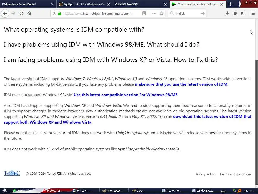
Task: Click 'Unix/Linux/Mac' italic text
Action: (x=130, y=133)
